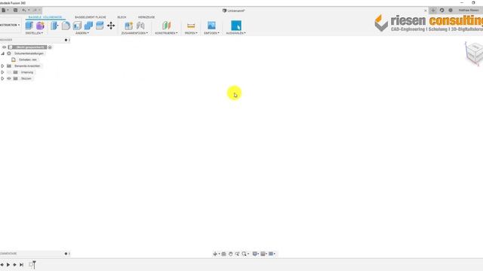Collapse the browser panel with the dot button
Image resolution: width=483 pixels, height=271 pixels.
point(66,40)
